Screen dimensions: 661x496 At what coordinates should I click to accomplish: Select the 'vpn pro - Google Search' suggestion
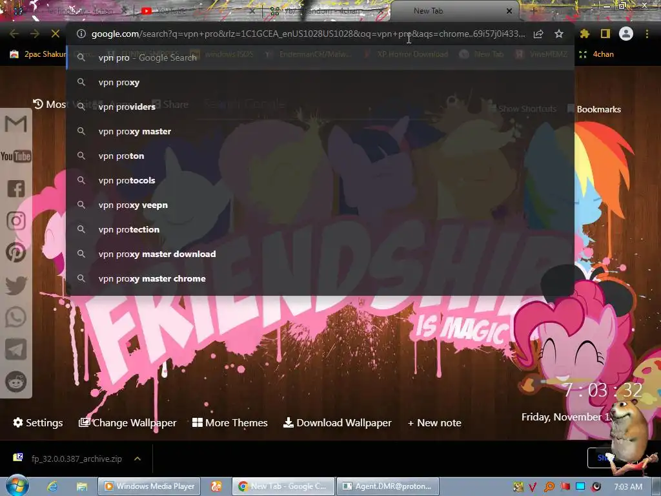pos(320,57)
